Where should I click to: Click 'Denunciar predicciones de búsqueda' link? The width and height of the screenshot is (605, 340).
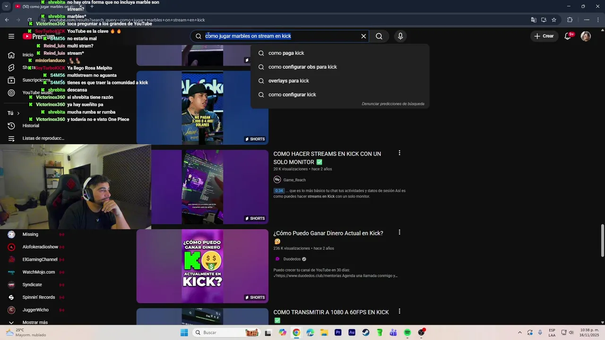(393, 104)
